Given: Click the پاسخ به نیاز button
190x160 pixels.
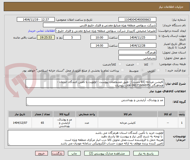Looking at the screenshot, I should (x=146, y=153).
